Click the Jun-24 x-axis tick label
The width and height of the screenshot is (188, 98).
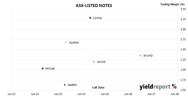81,94
